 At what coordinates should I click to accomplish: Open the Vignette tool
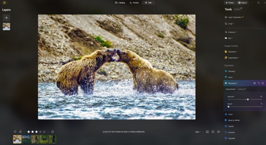pyautogui.click(x=231, y=138)
